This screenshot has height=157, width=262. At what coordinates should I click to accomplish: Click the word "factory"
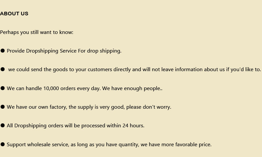[x=58, y=107]
